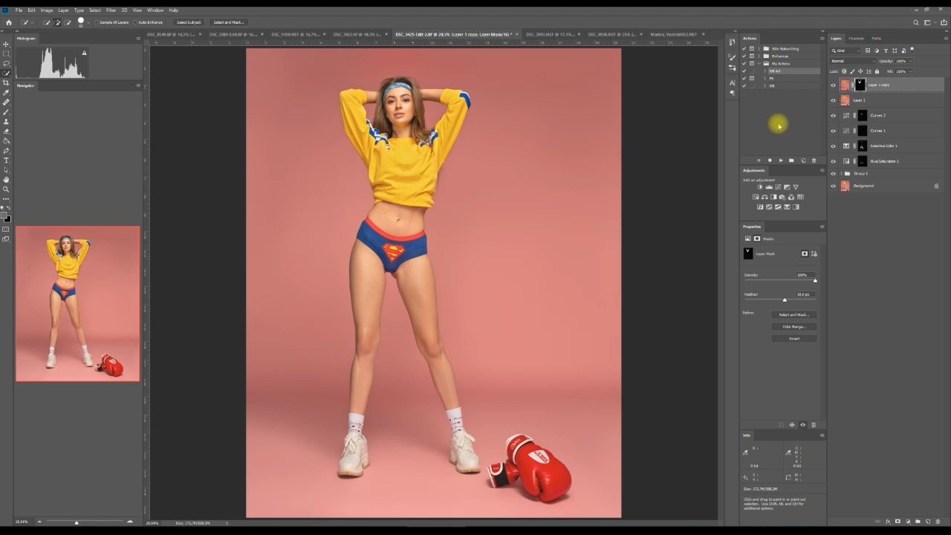
Task: Click Select and Mask in options bar
Action: [x=229, y=22]
